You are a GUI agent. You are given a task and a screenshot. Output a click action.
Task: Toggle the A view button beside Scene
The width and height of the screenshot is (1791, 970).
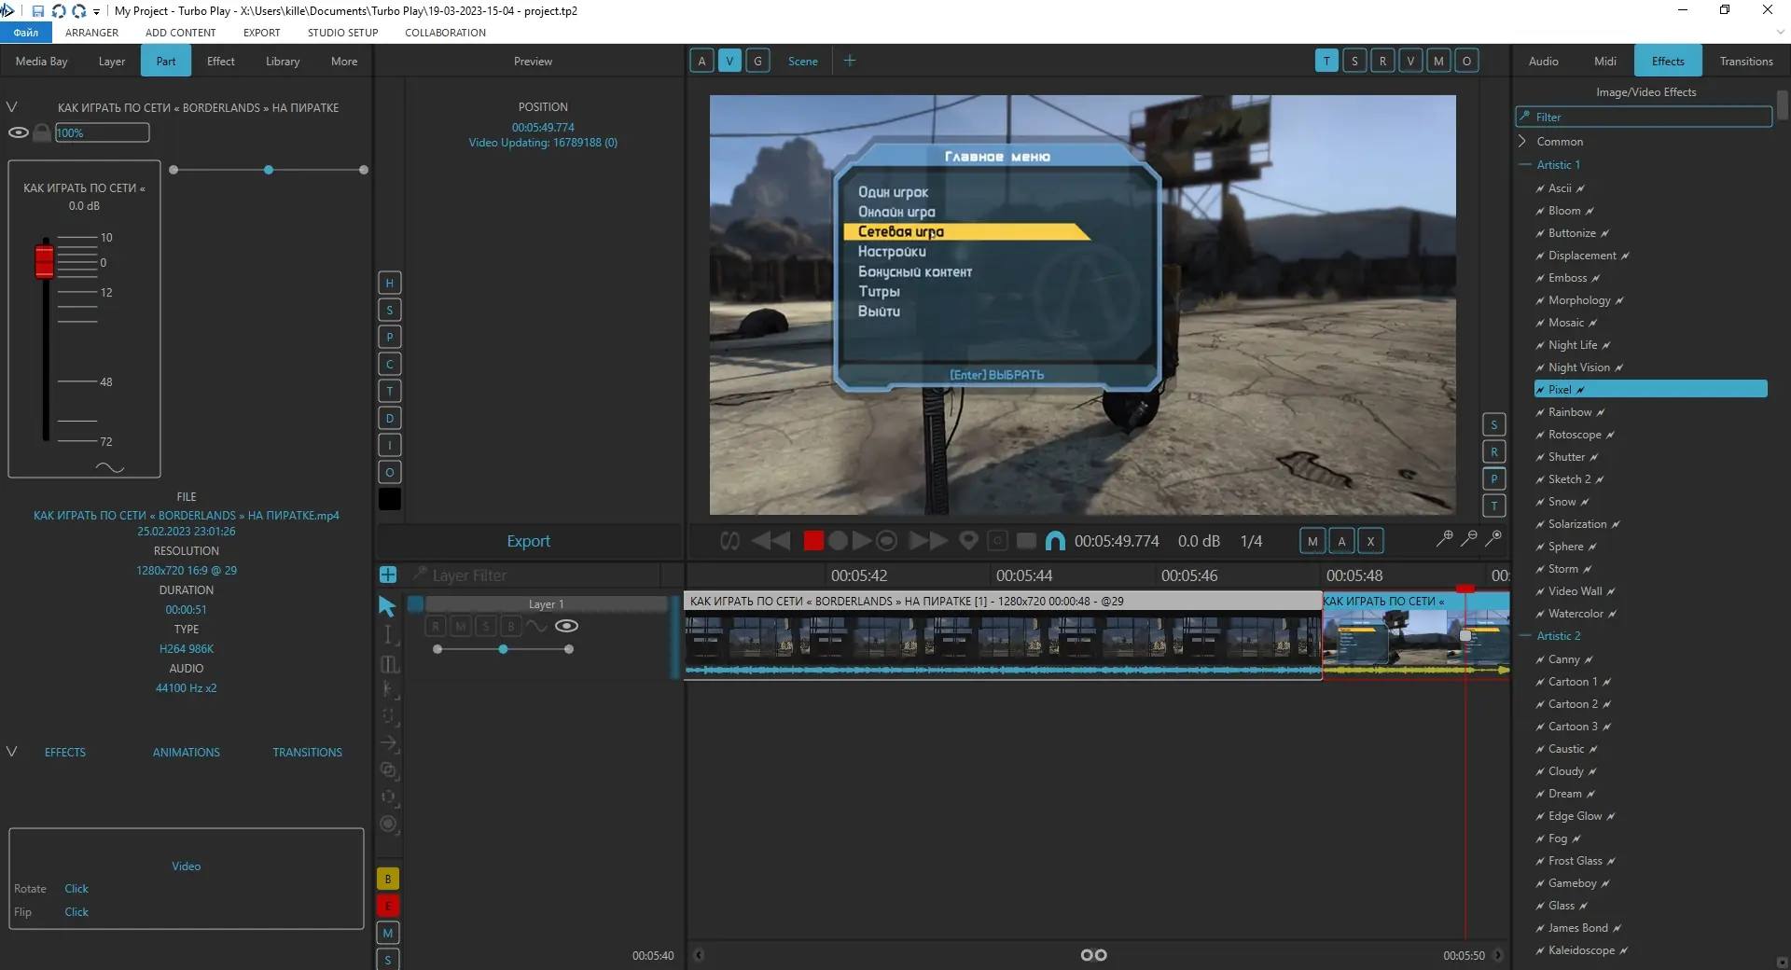pyautogui.click(x=701, y=62)
